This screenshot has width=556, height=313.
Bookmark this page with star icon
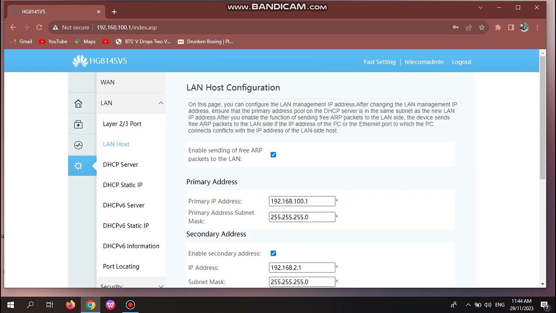tap(482, 27)
